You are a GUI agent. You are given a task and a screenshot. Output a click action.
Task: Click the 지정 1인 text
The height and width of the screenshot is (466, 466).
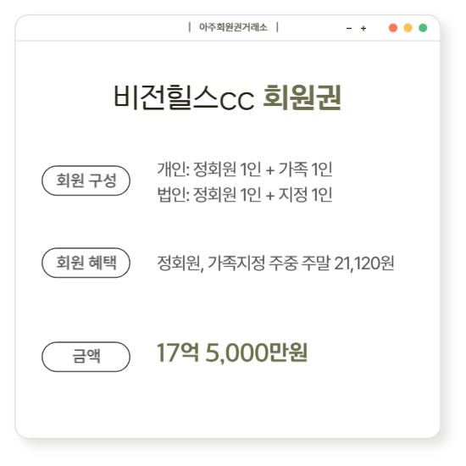[305, 195]
